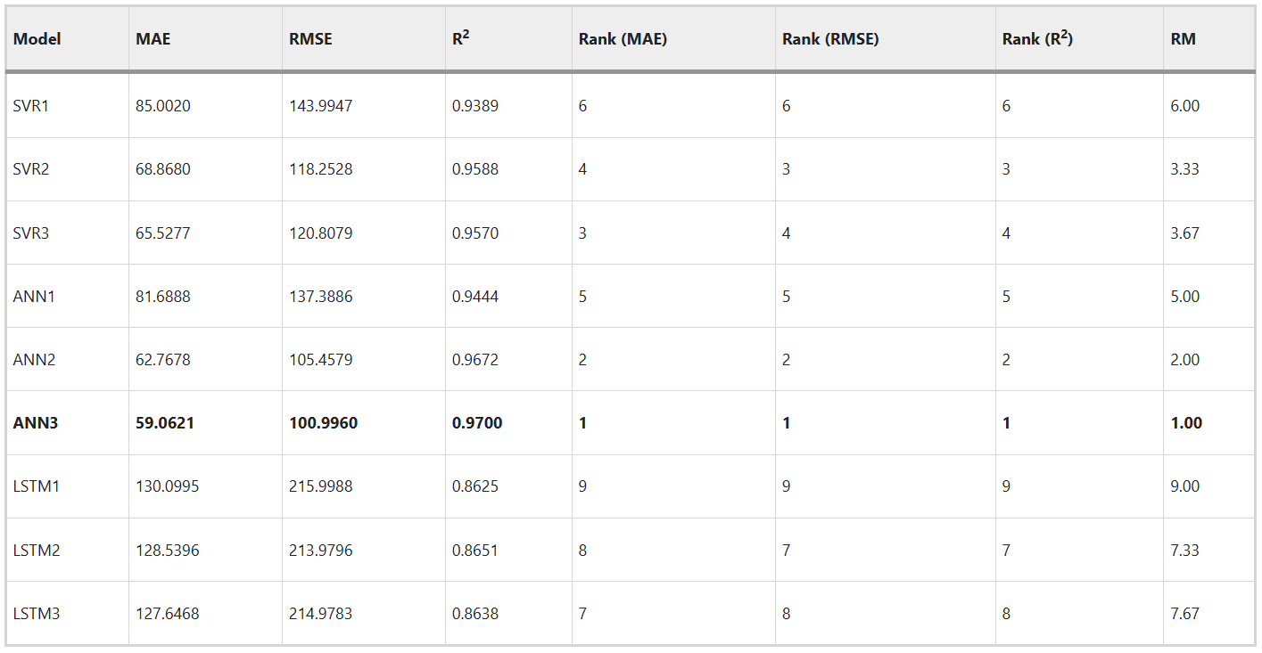Click MAE value 68.8680
The image size is (1262, 653).
click(163, 169)
